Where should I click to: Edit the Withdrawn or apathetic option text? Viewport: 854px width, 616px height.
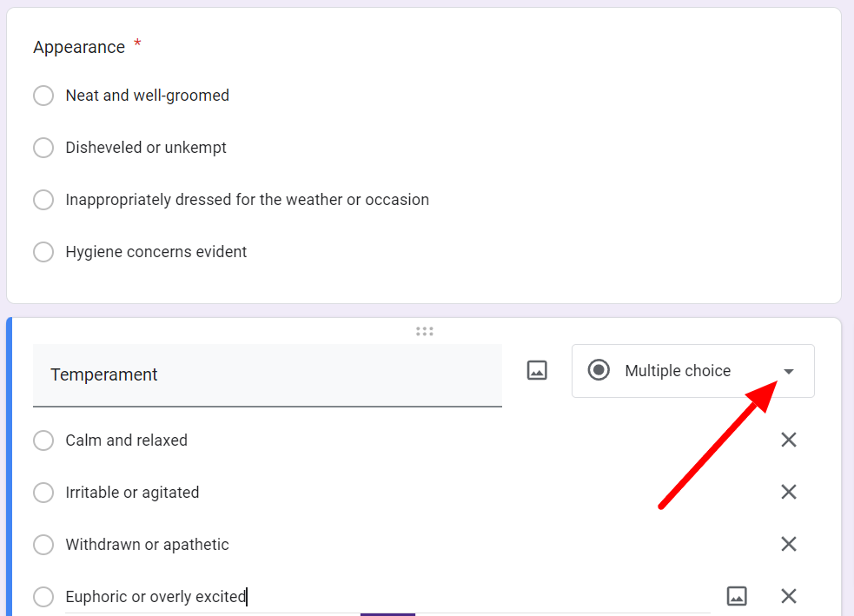[x=147, y=545]
